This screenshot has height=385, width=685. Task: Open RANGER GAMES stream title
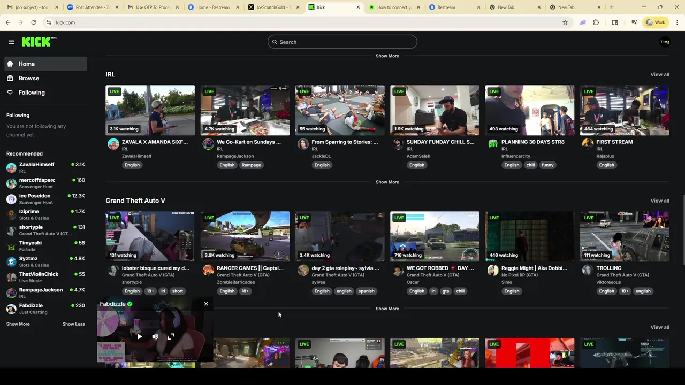(250, 268)
